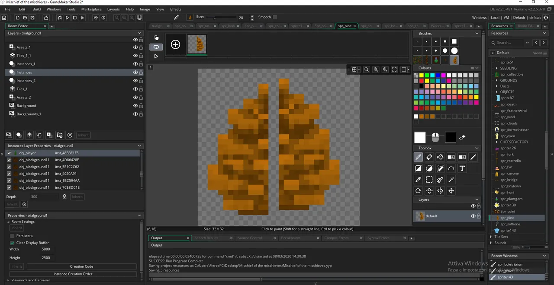Screen dimensions: 554x285
Task: Open the spr_bridge resource
Action: click(x=509, y=180)
